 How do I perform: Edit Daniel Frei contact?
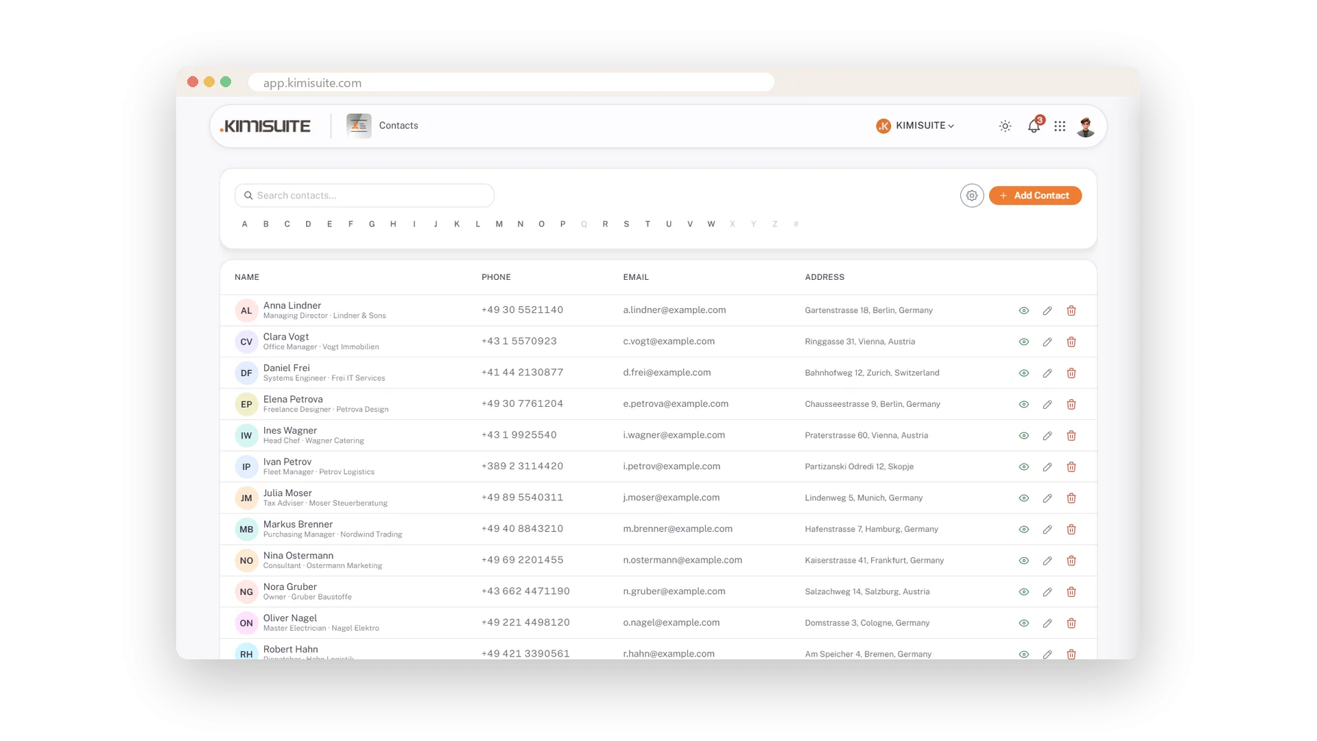click(1047, 373)
